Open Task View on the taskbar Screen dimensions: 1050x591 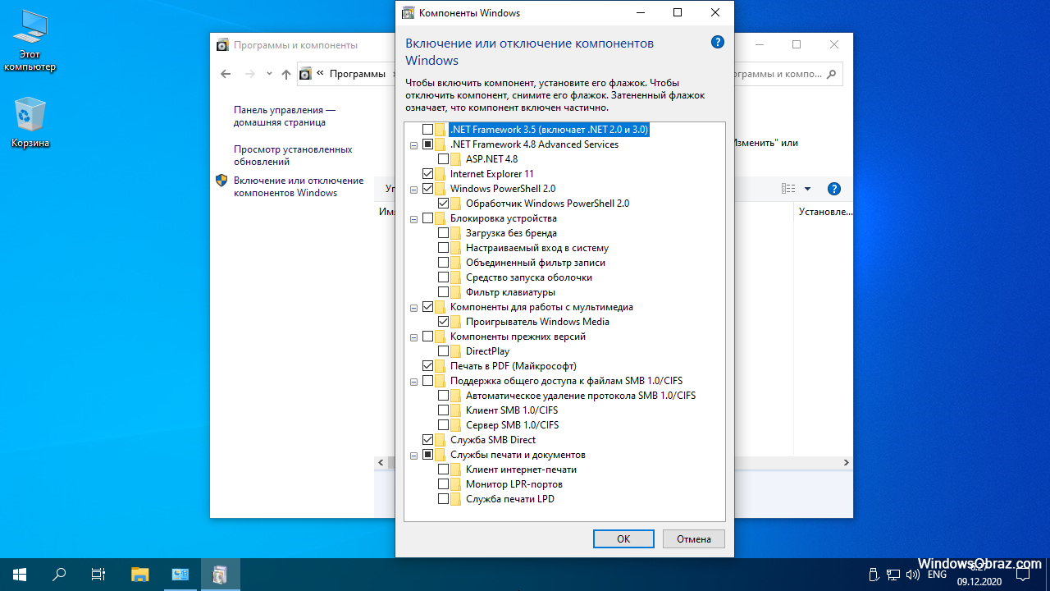(98, 575)
